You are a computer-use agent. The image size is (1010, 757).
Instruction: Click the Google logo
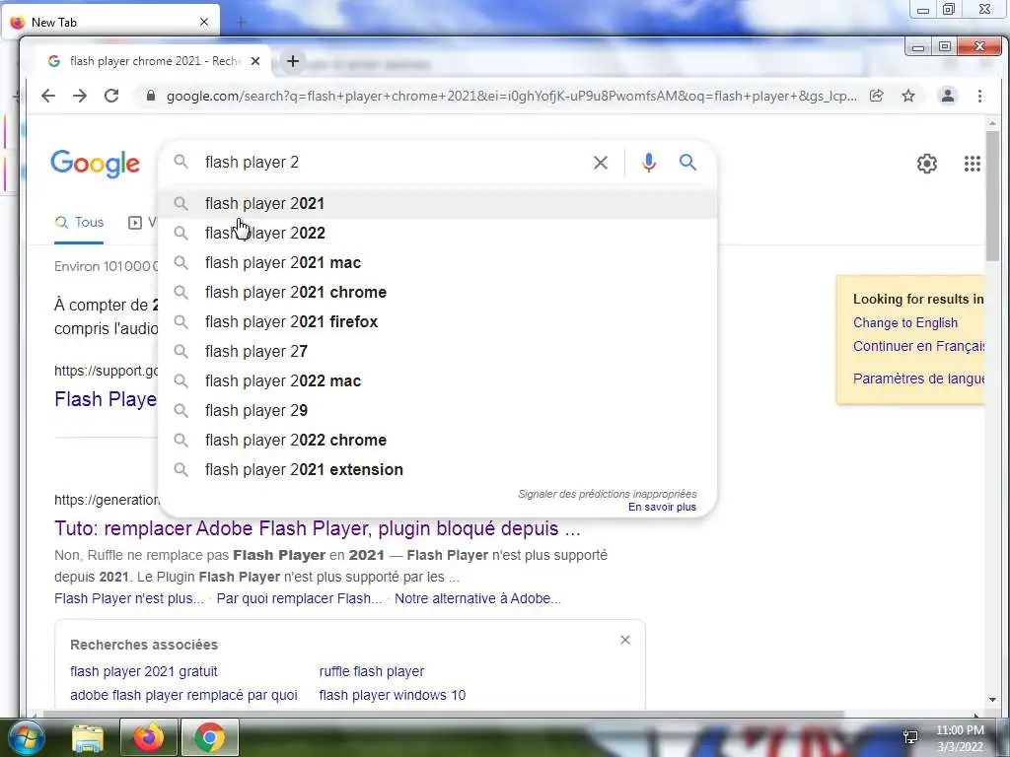(96, 164)
